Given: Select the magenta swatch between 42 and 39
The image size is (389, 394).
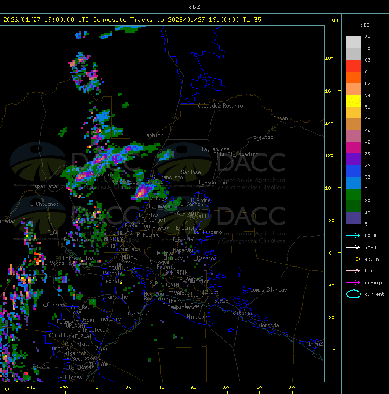Looking at the screenshot, I should tap(353, 148).
